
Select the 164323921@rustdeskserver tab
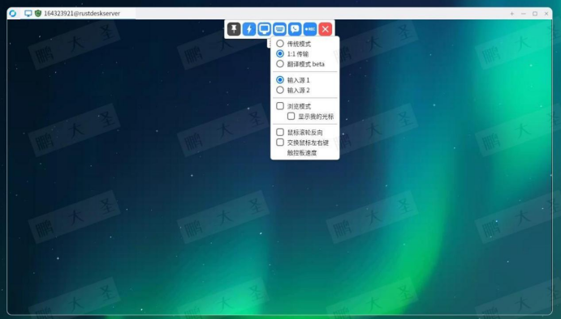click(x=78, y=14)
